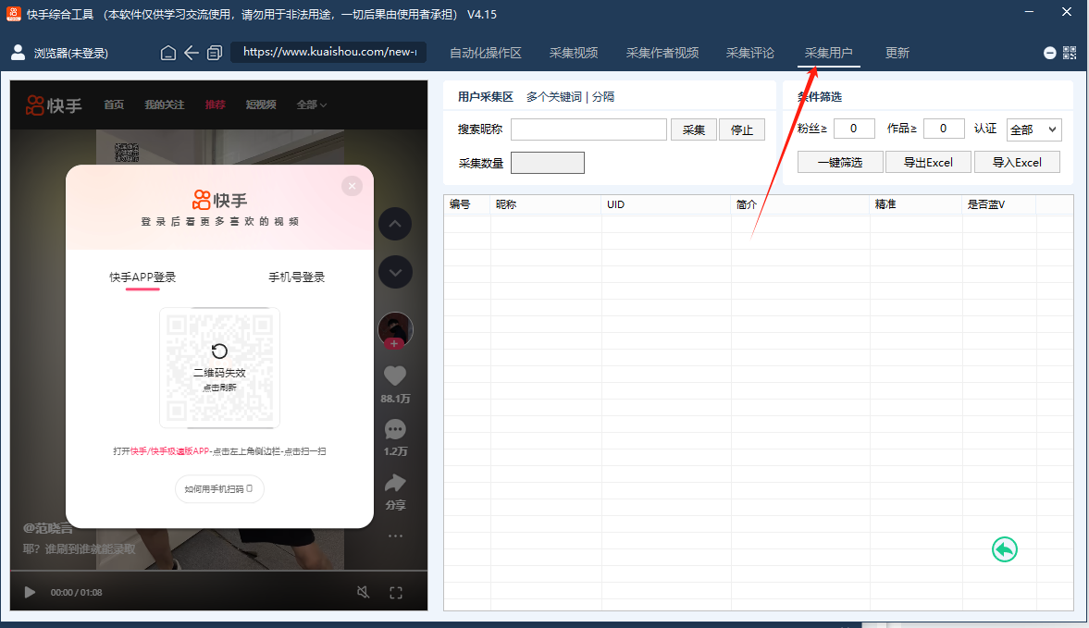Click 导入Excel button
This screenshot has height=628, width=1089.
[x=1017, y=163]
